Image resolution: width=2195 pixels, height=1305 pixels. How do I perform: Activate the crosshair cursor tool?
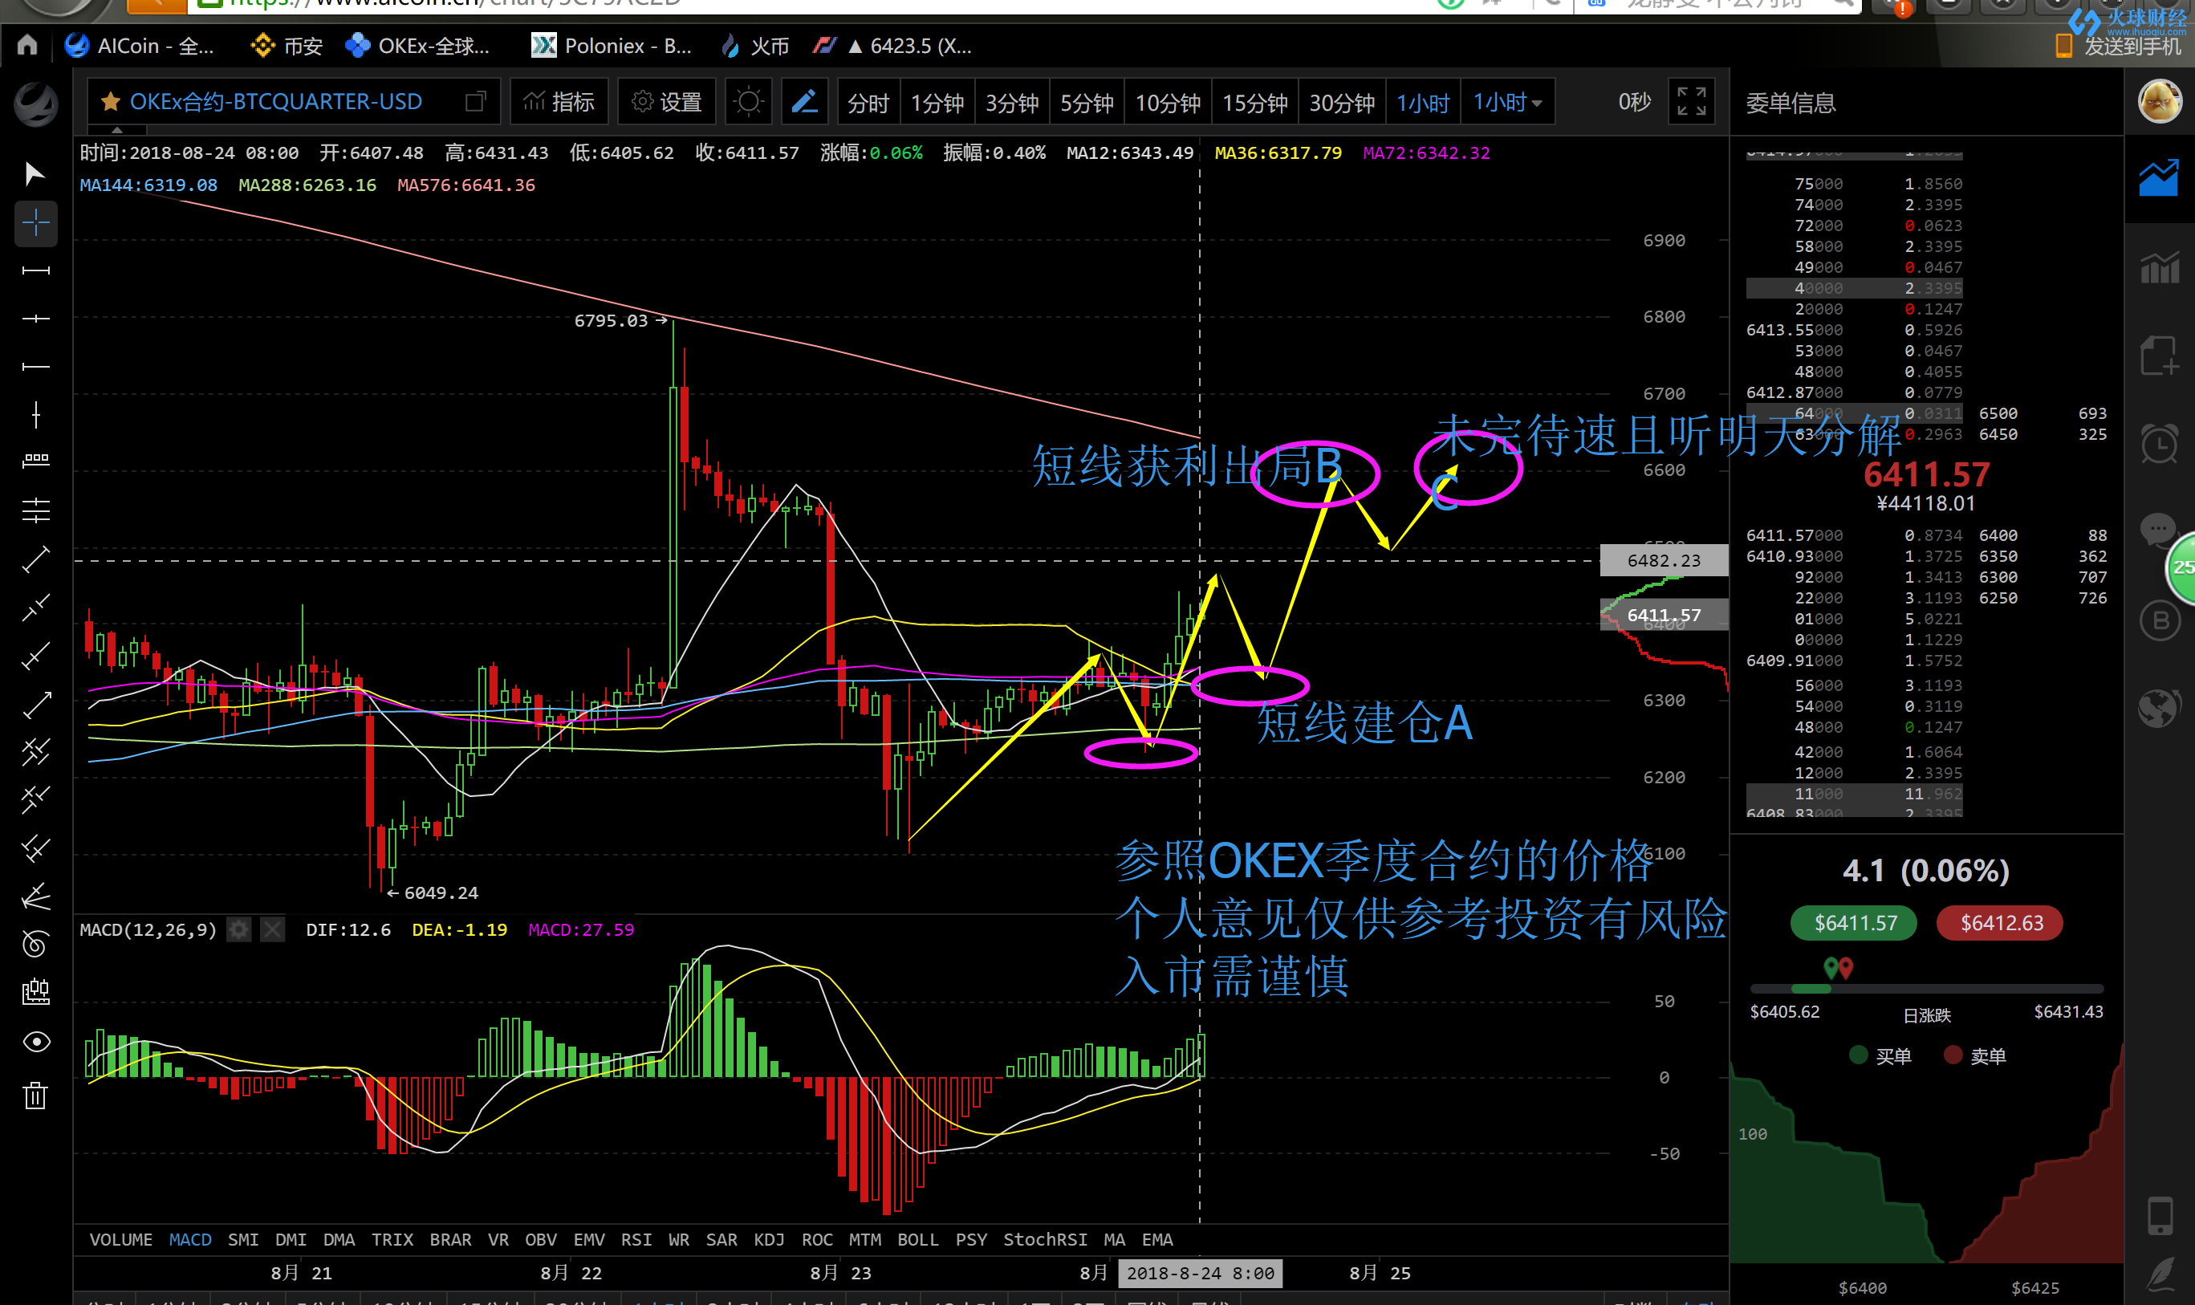pyautogui.click(x=35, y=223)
